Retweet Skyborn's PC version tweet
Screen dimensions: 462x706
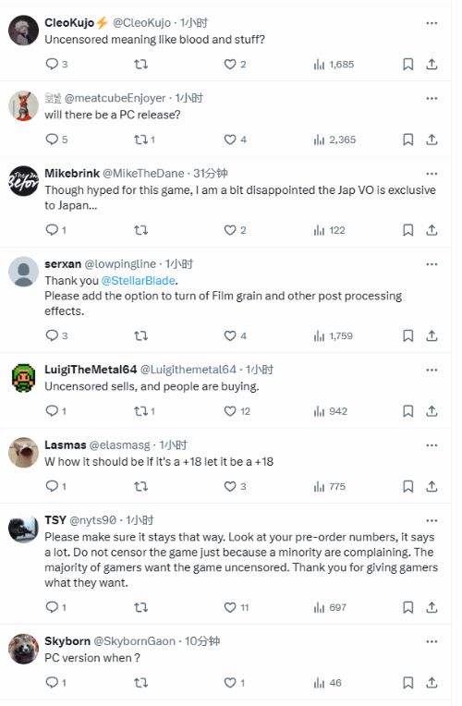pos(141,683)
